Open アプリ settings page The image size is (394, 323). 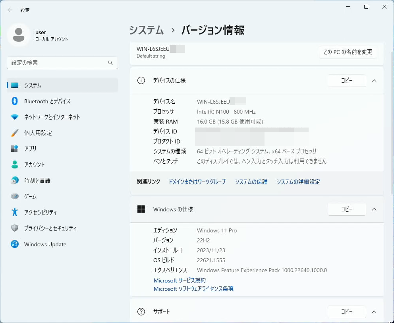tap(62, 149)
